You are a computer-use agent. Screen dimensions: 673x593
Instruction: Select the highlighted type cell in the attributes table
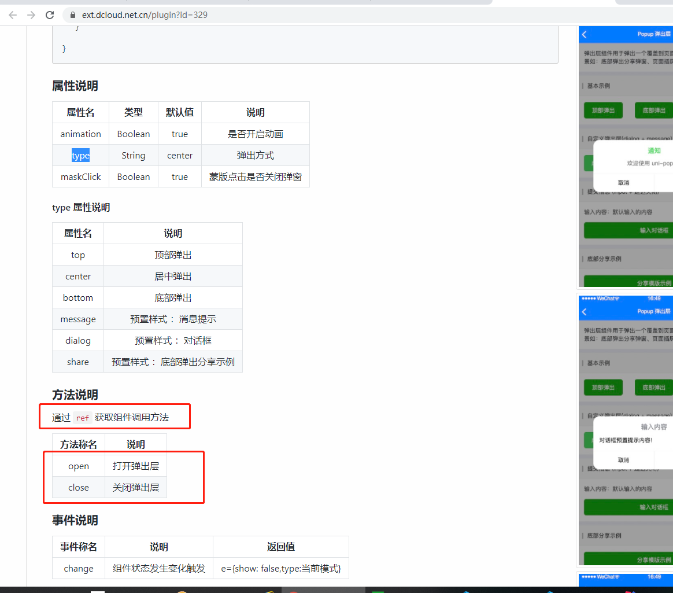(x=80, y=155)
